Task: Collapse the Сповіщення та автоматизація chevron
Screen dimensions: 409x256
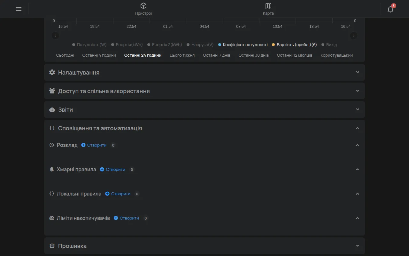Action: (x=358, y=128)
